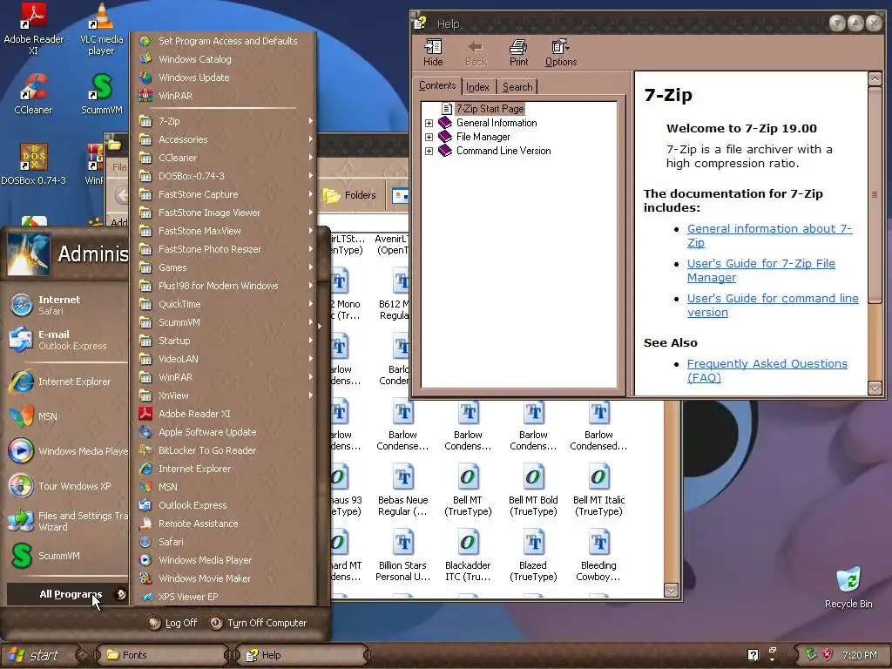Expand Command Line Version tree node
Viewport: 892px width, 669px height.
tap(429, 151)
